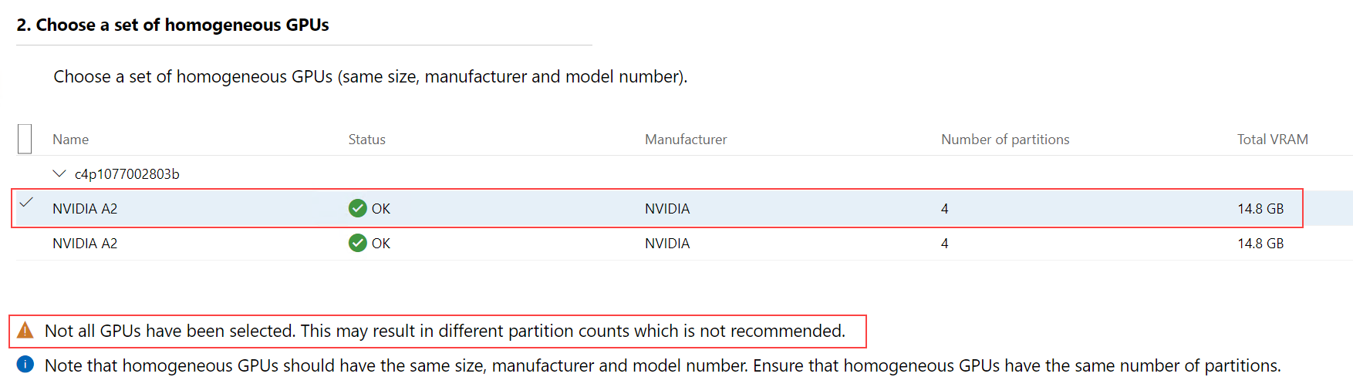
Task: Click second row's partition count 4
Action: tap(944, 244)
